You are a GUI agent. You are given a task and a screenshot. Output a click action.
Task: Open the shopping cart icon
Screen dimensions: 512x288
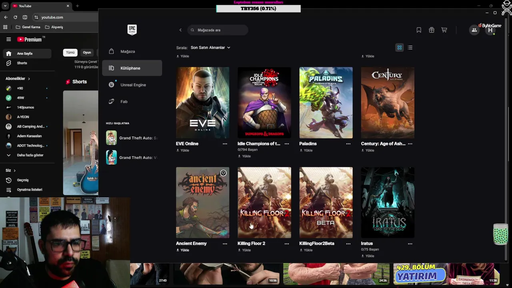coord(444,30)
